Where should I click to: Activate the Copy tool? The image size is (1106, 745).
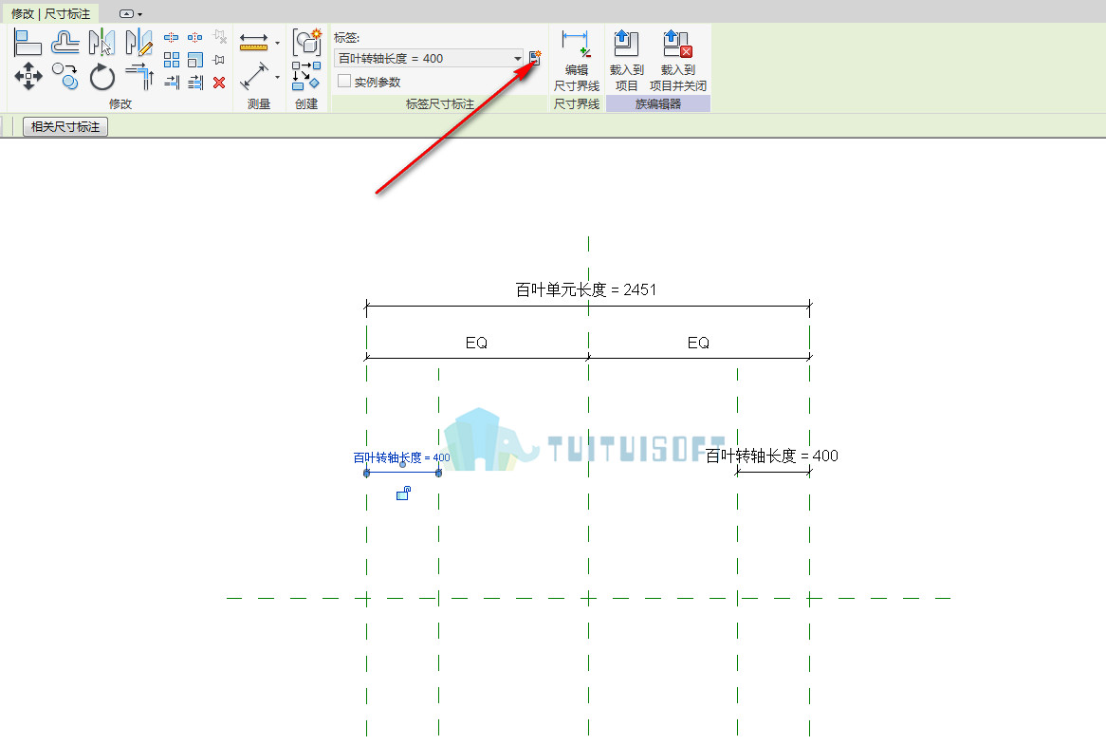pos(65,76)
